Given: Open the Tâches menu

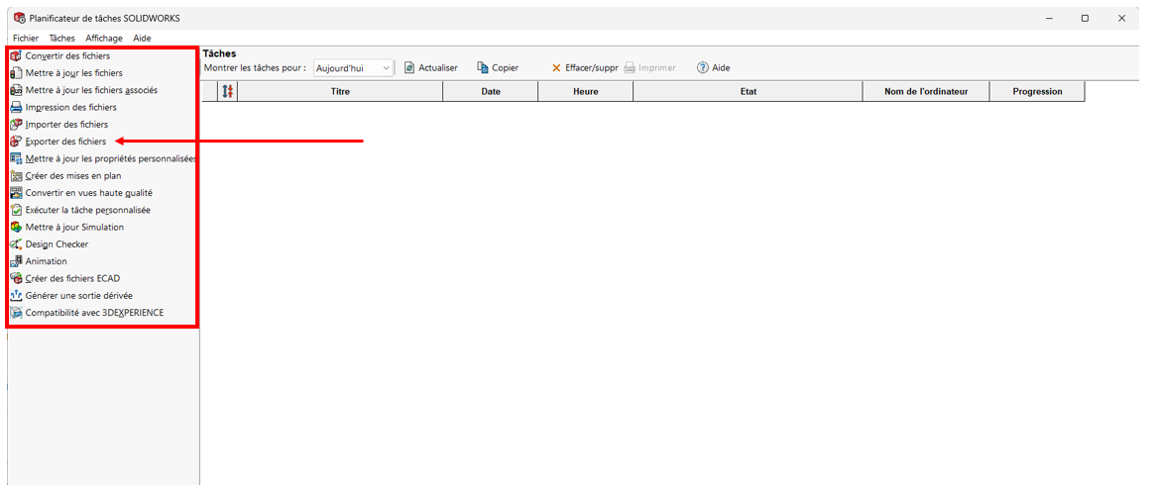Looking at the screenshot, I should (61, 38).
